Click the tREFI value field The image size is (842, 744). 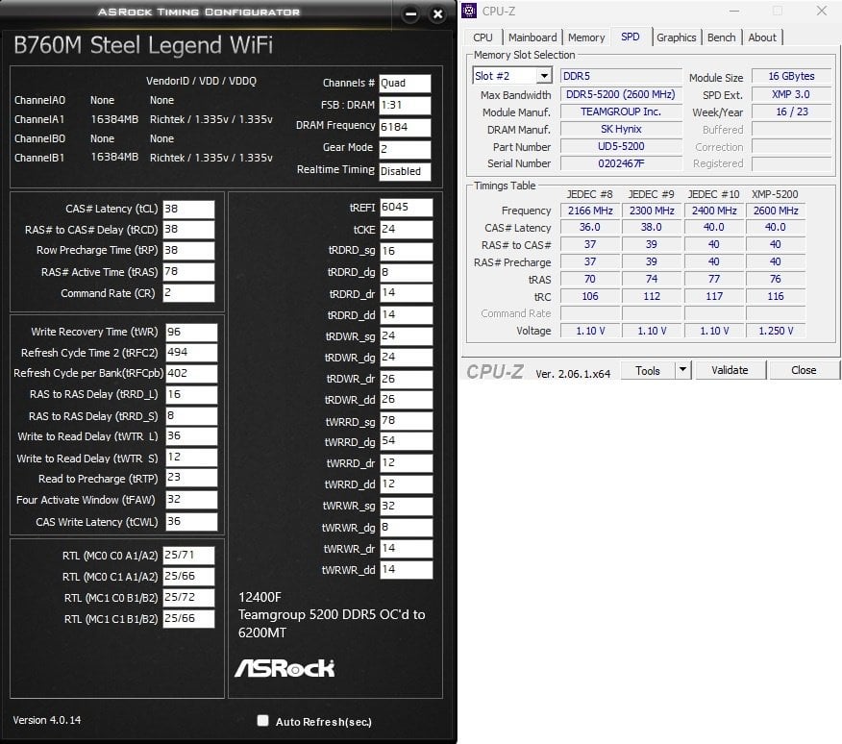(406, 208)
